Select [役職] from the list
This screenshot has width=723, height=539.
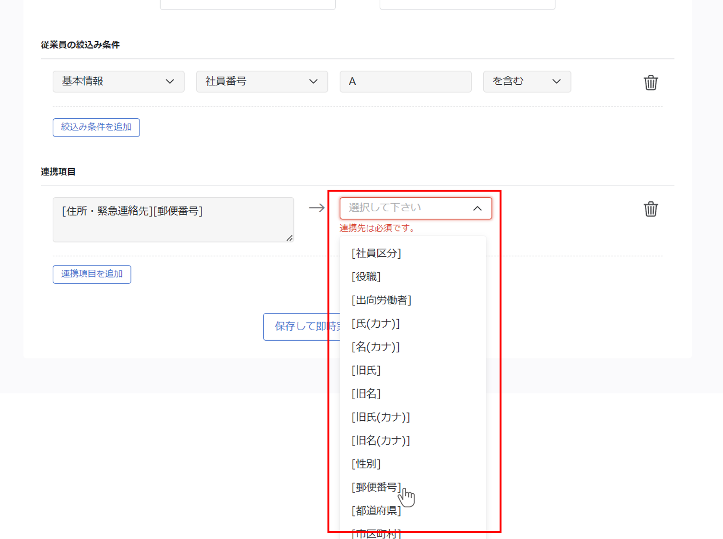(x=366, y=276)
